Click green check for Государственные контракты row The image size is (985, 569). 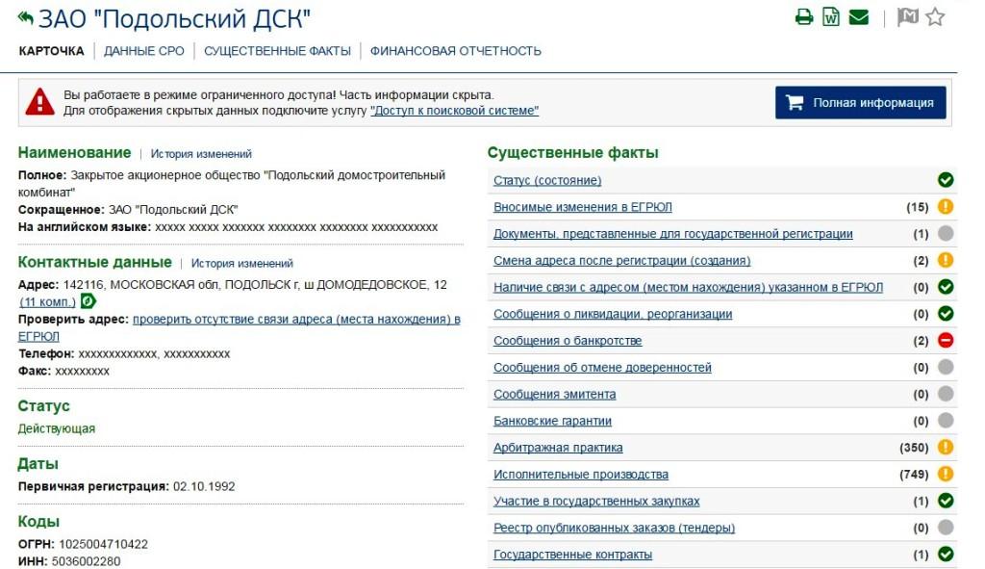[946, 554]
